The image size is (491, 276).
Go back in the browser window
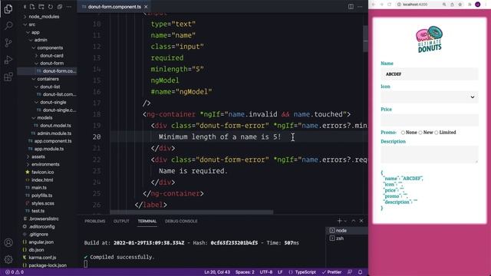click(x=374, y=5)
